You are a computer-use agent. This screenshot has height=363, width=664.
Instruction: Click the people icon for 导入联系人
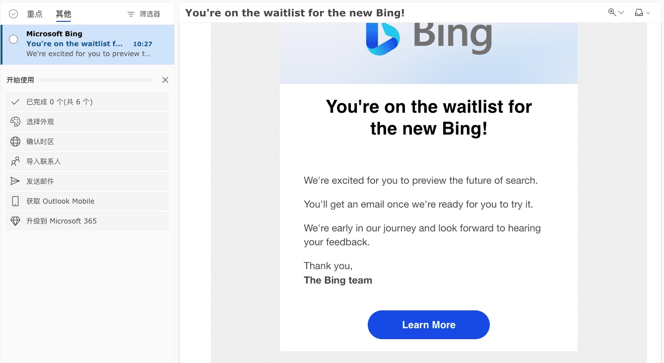click(x=15, y=161)
